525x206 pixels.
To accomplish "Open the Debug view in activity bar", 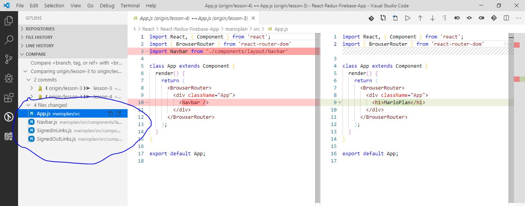I will (x=8, y=78).
